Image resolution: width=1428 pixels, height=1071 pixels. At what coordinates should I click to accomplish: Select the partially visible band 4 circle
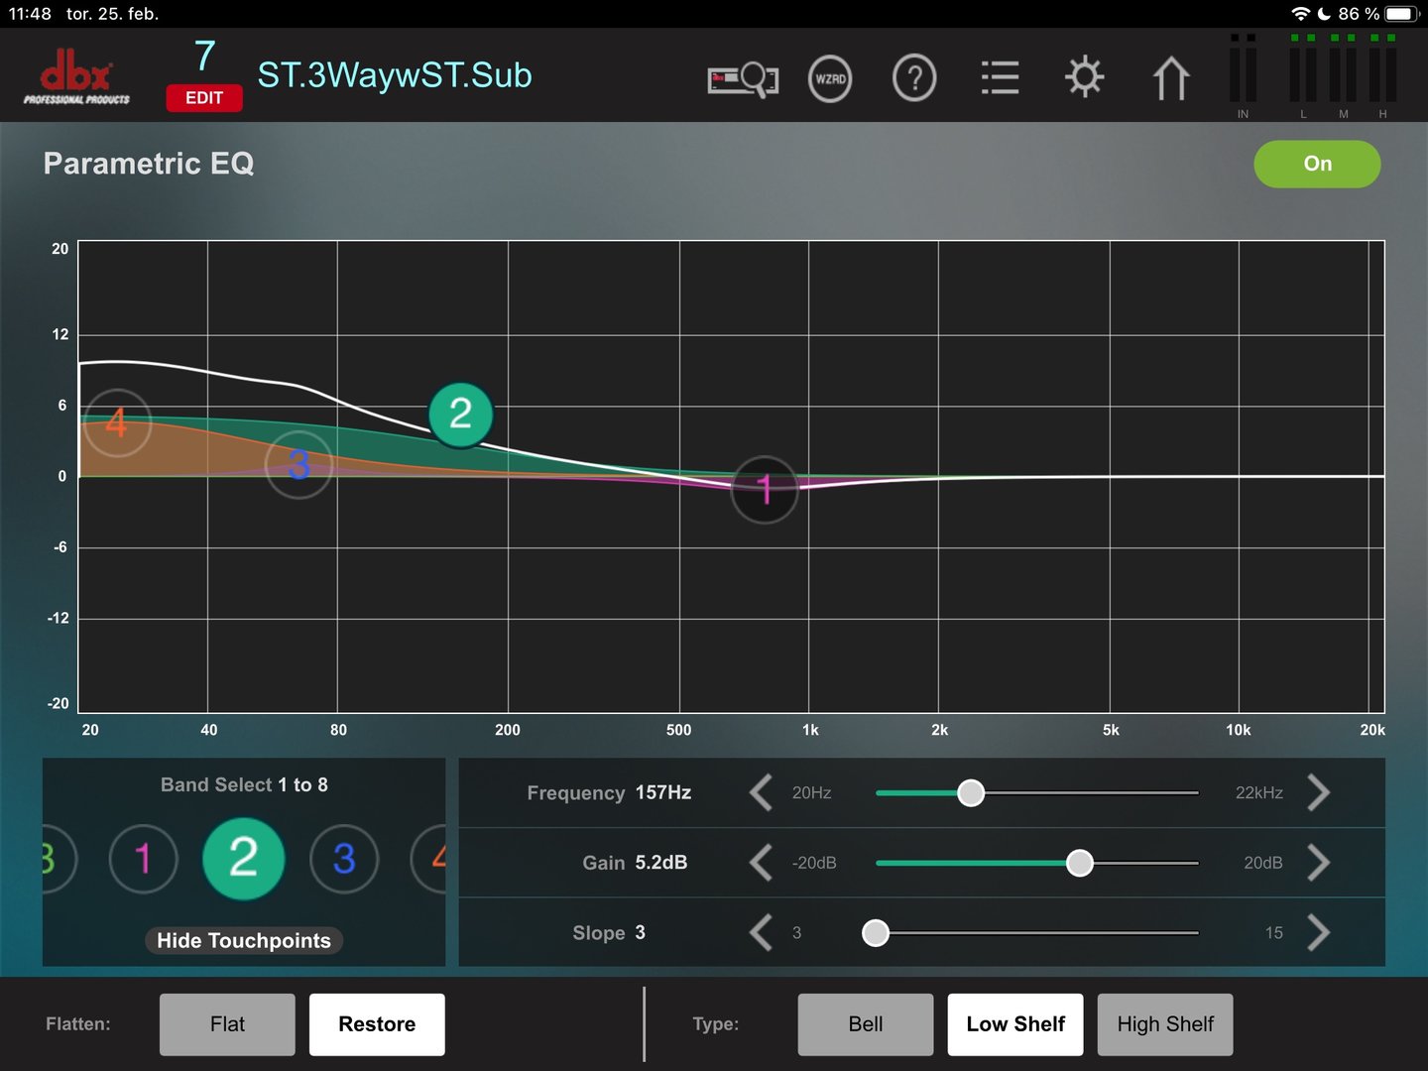pyautogui.click(x=429, y=859)
